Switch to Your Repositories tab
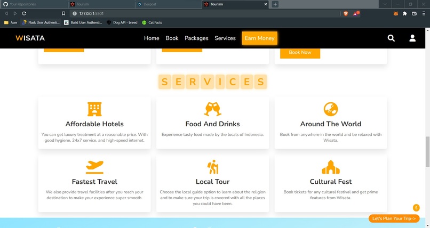Image resolution: width=430 pixels, height=228 pixels. [x=34, y=4]
